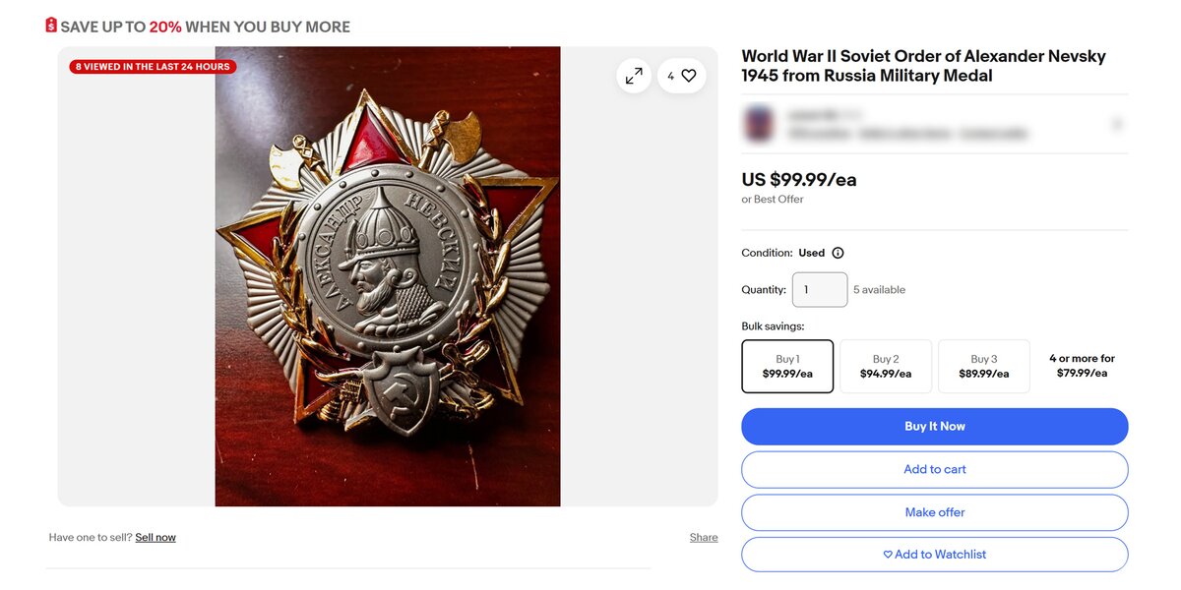Viewport: 1181px width, 590px height.
Task: Pick the Buy 3 at $89.99/ea option
Action: click(x=984, y=366)
